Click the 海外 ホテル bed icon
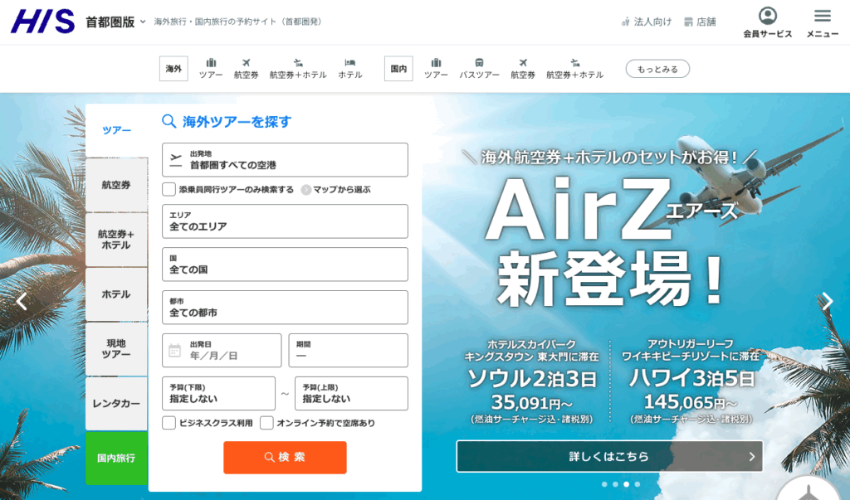 coord(349,62)
